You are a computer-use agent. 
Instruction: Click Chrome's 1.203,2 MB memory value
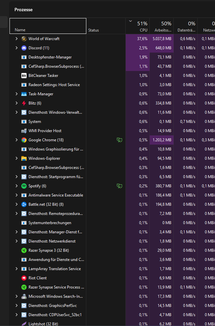point(162,140)
